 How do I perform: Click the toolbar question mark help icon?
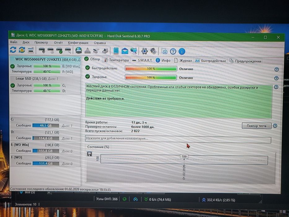tap(173, 51)
